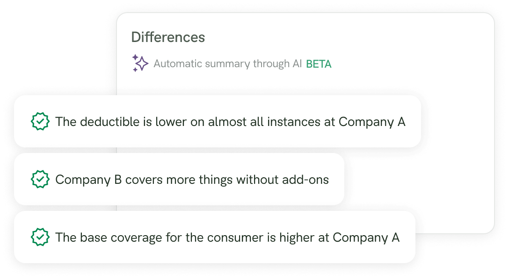The image size is (509, 279).
Task: Open the base coverage is higher card
Action: [215, 237]
